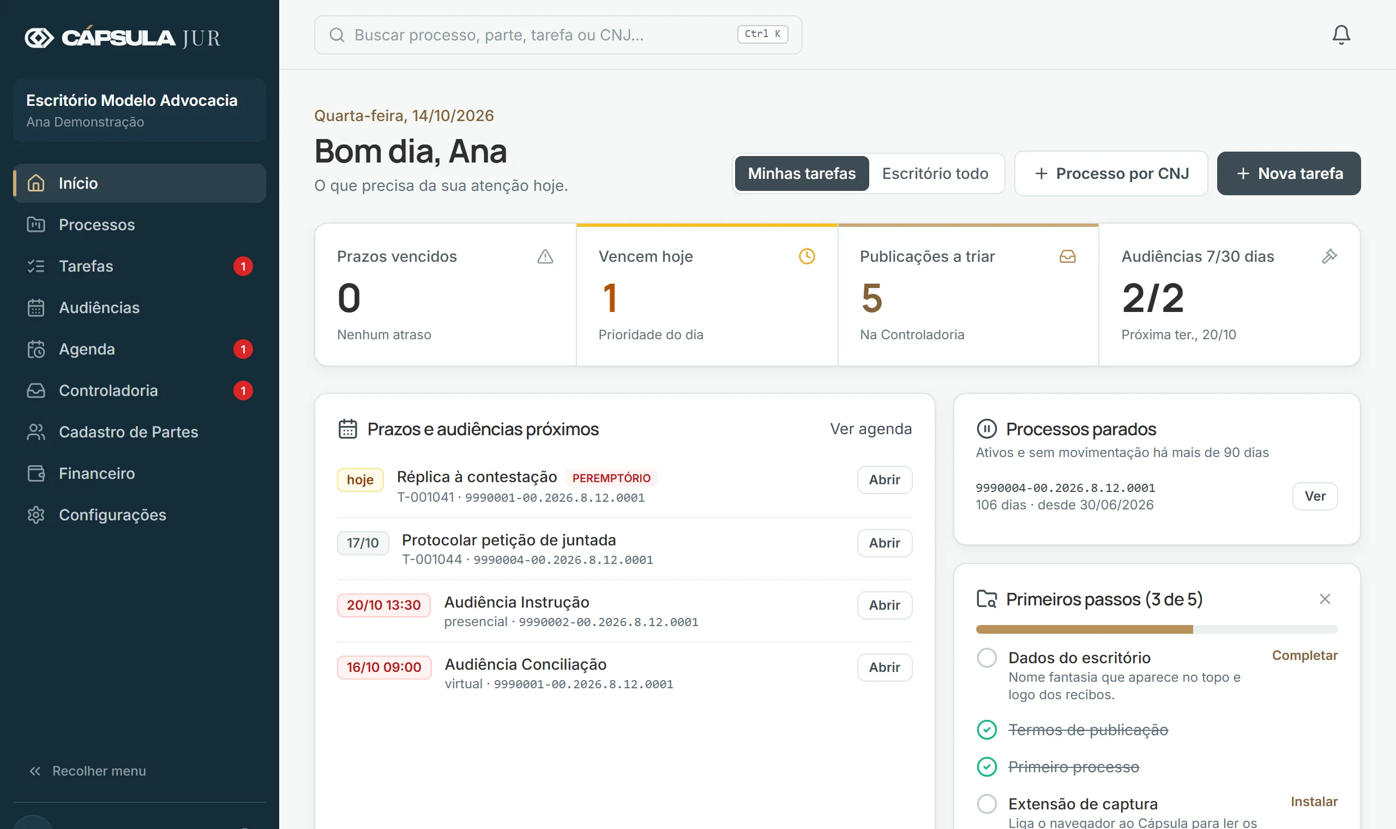Open the notifications bell

[1341, 35]
